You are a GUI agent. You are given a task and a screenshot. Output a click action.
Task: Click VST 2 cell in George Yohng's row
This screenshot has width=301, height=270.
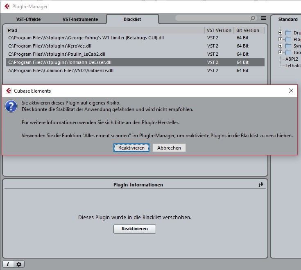click(x=213, y=38)
